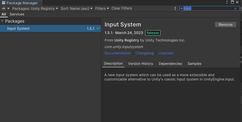242x122 pixels.
Task: Select the Dependencies tab
Action: click(170, 63)
